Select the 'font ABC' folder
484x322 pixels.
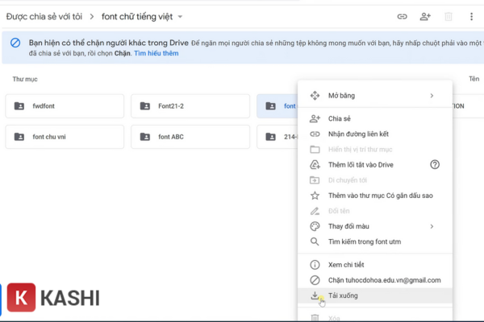190,137
